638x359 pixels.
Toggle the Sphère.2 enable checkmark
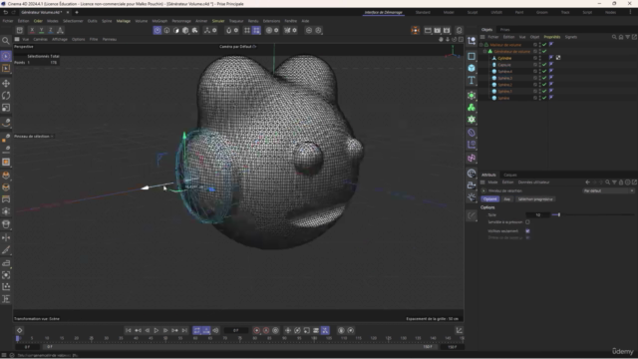coord(544,85)
